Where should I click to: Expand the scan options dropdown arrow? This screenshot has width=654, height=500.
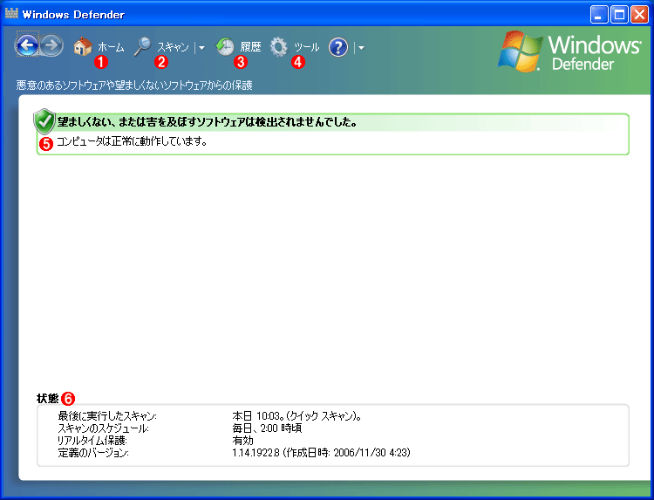[201, 48]
